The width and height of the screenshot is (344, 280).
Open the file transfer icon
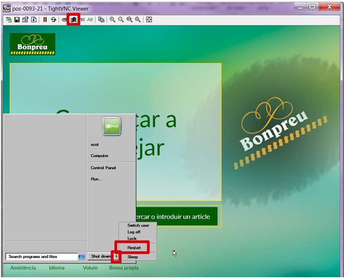tap(102, 20)
